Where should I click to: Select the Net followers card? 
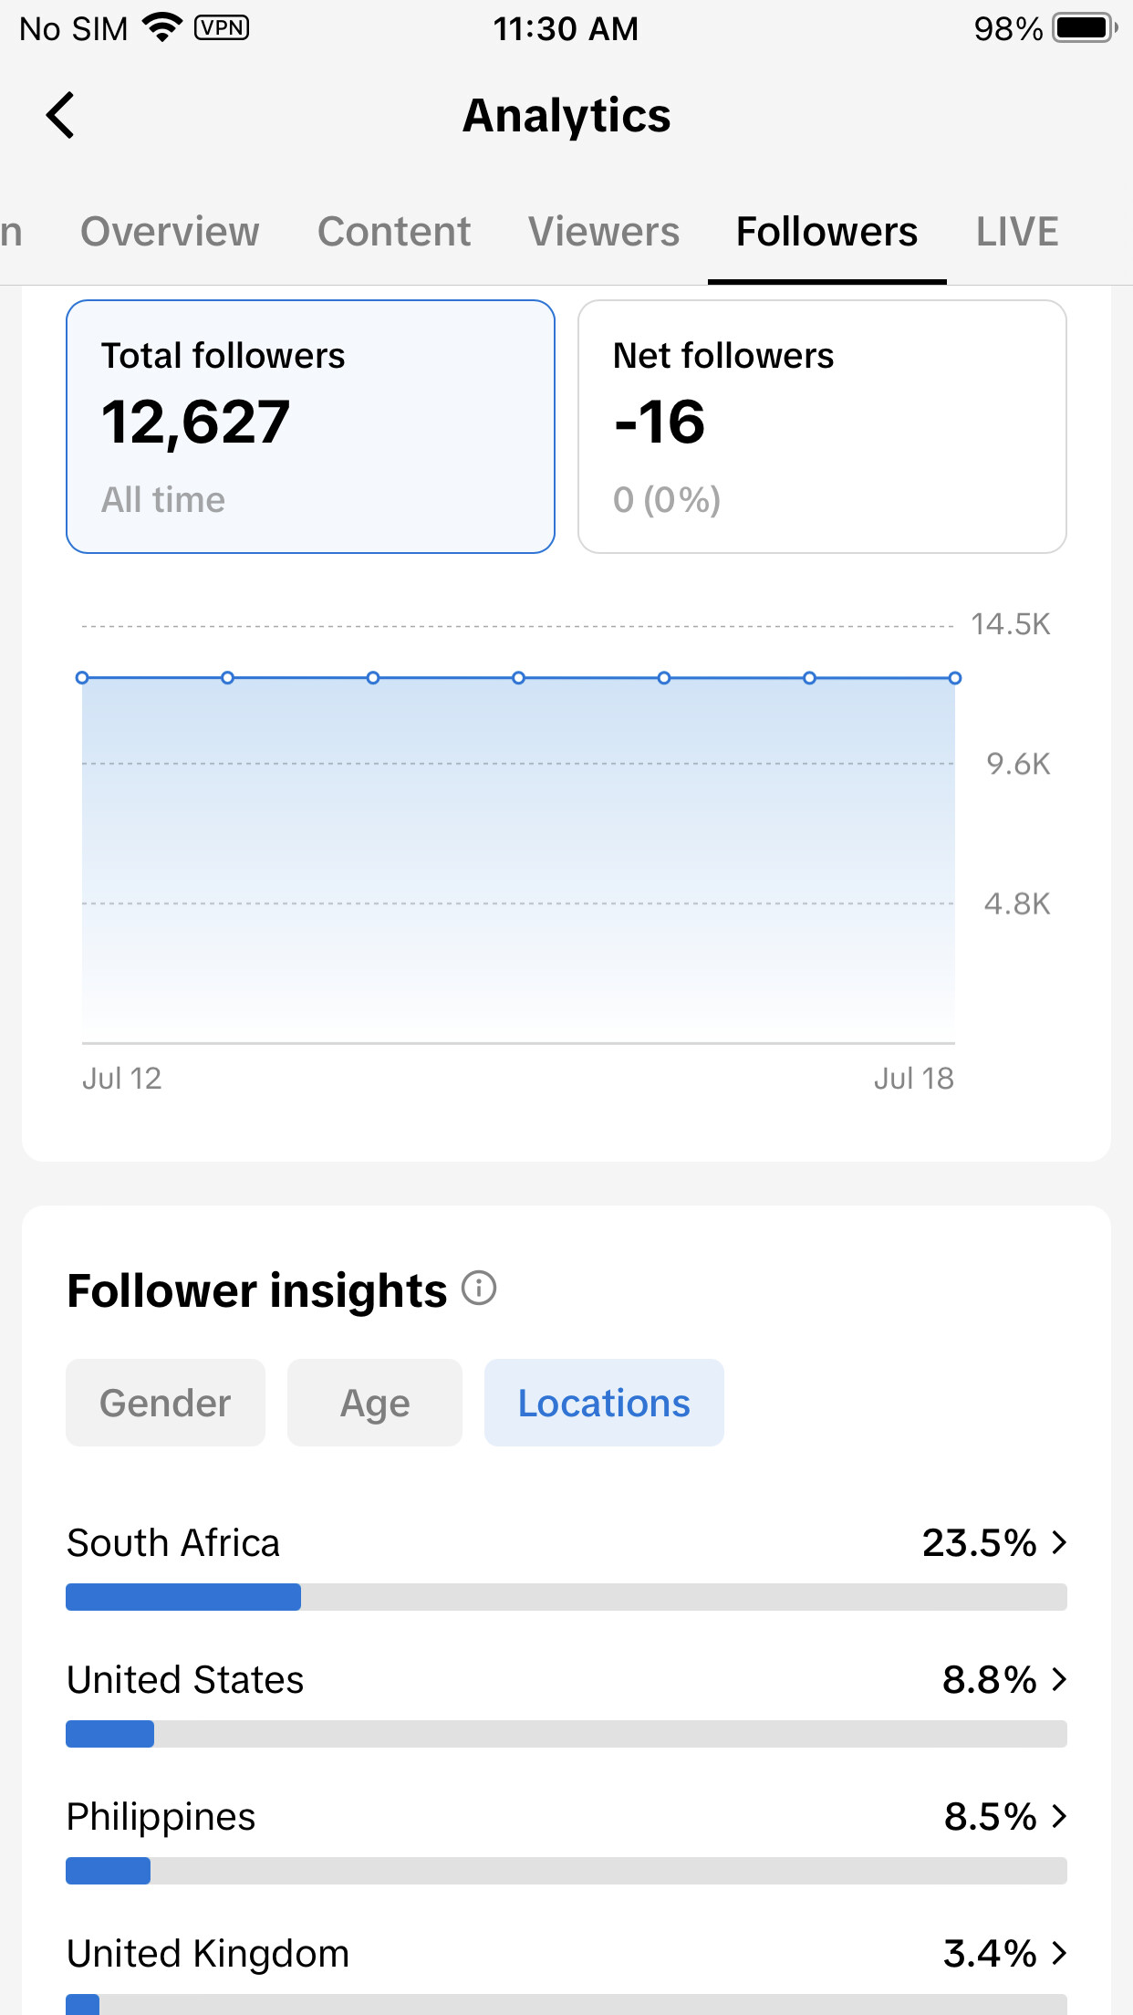pyautogui.click(x=822, y=426)
